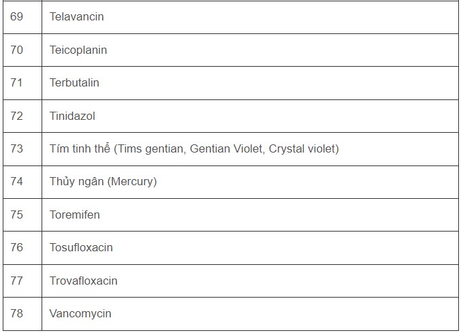Click the Tím tinh thể (Gentian Violet) entry
Image resolution: width=461 pixels, height=333 pixels.
coord(194,148)
